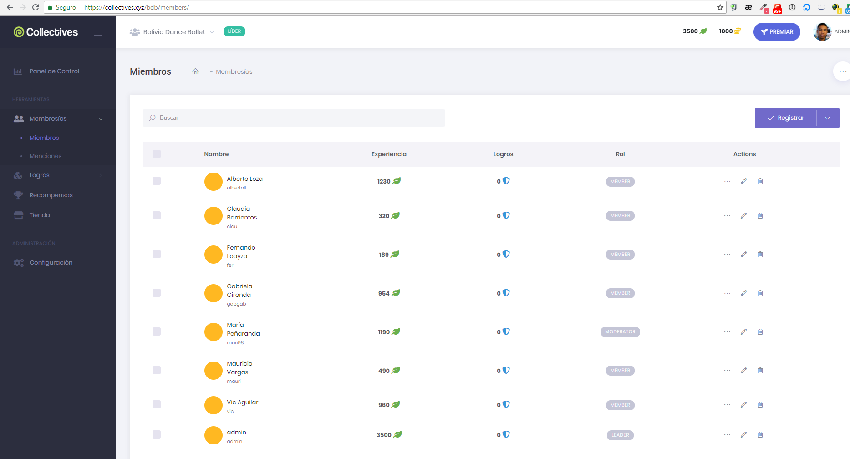Check the Vic Aguilar row checkbox
The image size is (850, 459).
click(157, 404)
